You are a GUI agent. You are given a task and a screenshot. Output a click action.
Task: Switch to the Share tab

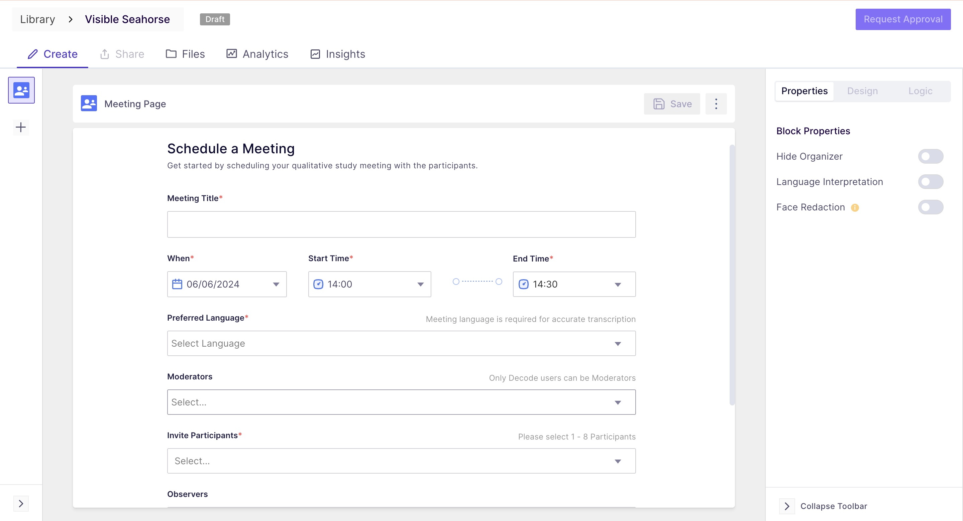click(122, 54)
